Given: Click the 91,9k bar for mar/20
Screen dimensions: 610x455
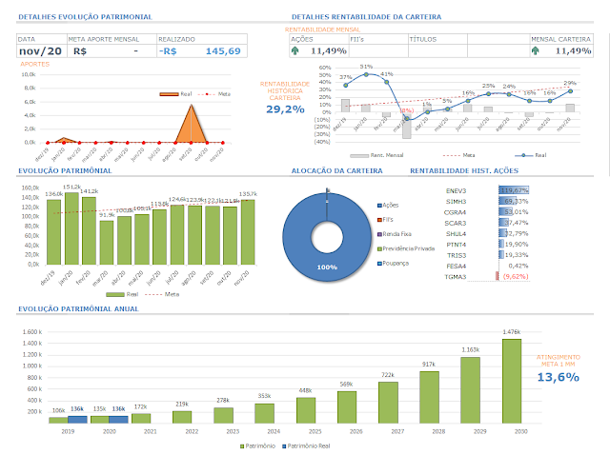Looking at the screenshot, I should 107,243.
